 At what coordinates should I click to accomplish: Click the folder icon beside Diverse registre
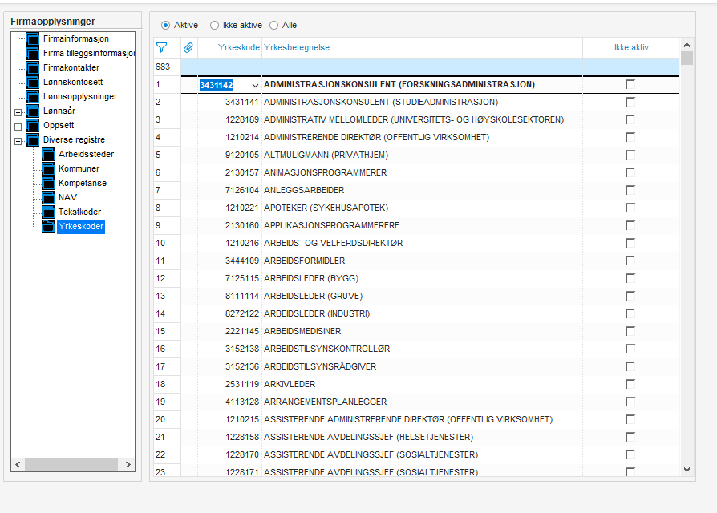tap(33, 139)
